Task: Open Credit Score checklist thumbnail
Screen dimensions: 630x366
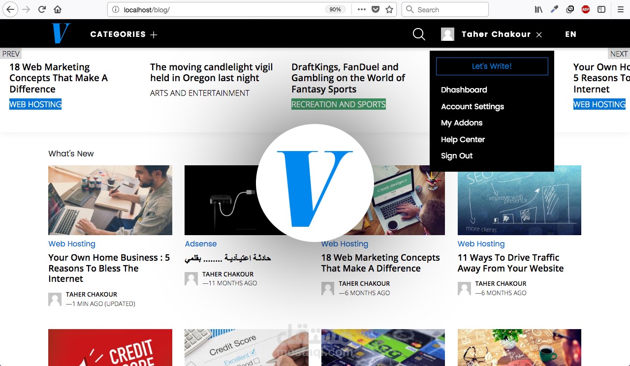Action: (247, 347)
